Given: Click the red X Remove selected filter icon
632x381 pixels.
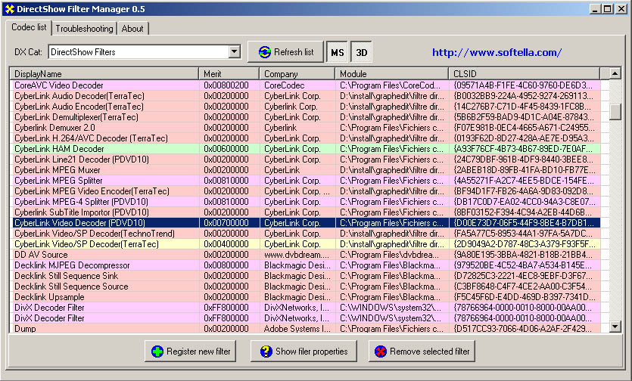Looking at the screenshot, I should pyautogui.click(x=381, y=352).
